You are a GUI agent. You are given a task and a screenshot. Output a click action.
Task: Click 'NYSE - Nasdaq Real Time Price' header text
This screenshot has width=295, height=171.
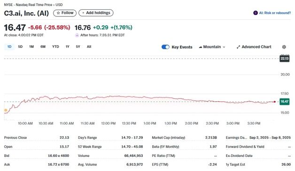coord(28,5)
